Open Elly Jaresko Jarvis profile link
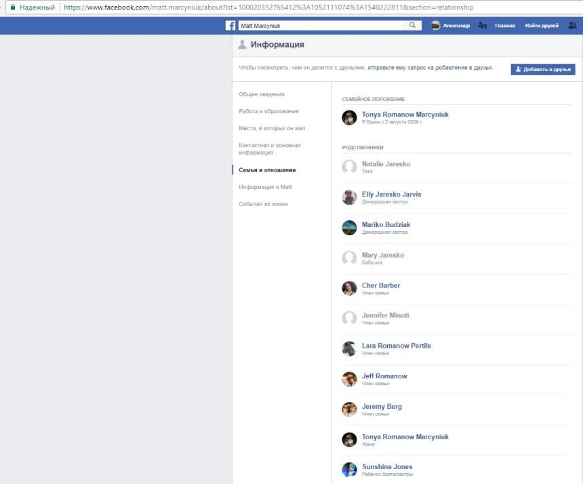583x484 pixels. pyautogui.click(x=392, y=195)
